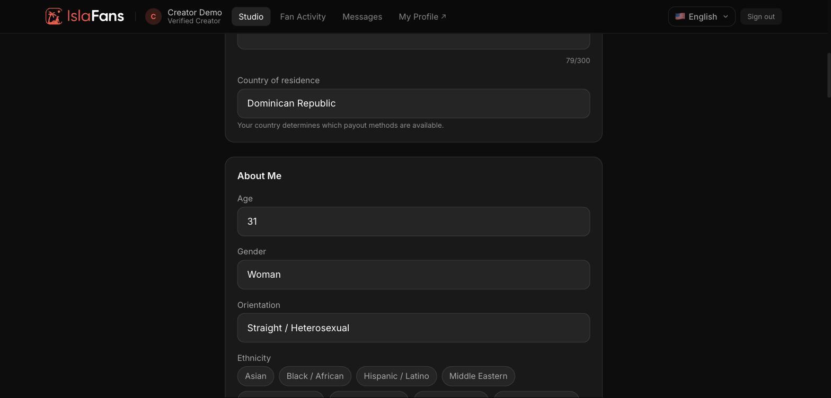The image size is (831, 398).
Task: Open My Profile in new window
Action: click(422, 16)
